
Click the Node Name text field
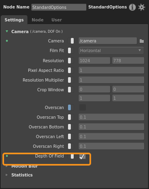click(x=59, y=7)
